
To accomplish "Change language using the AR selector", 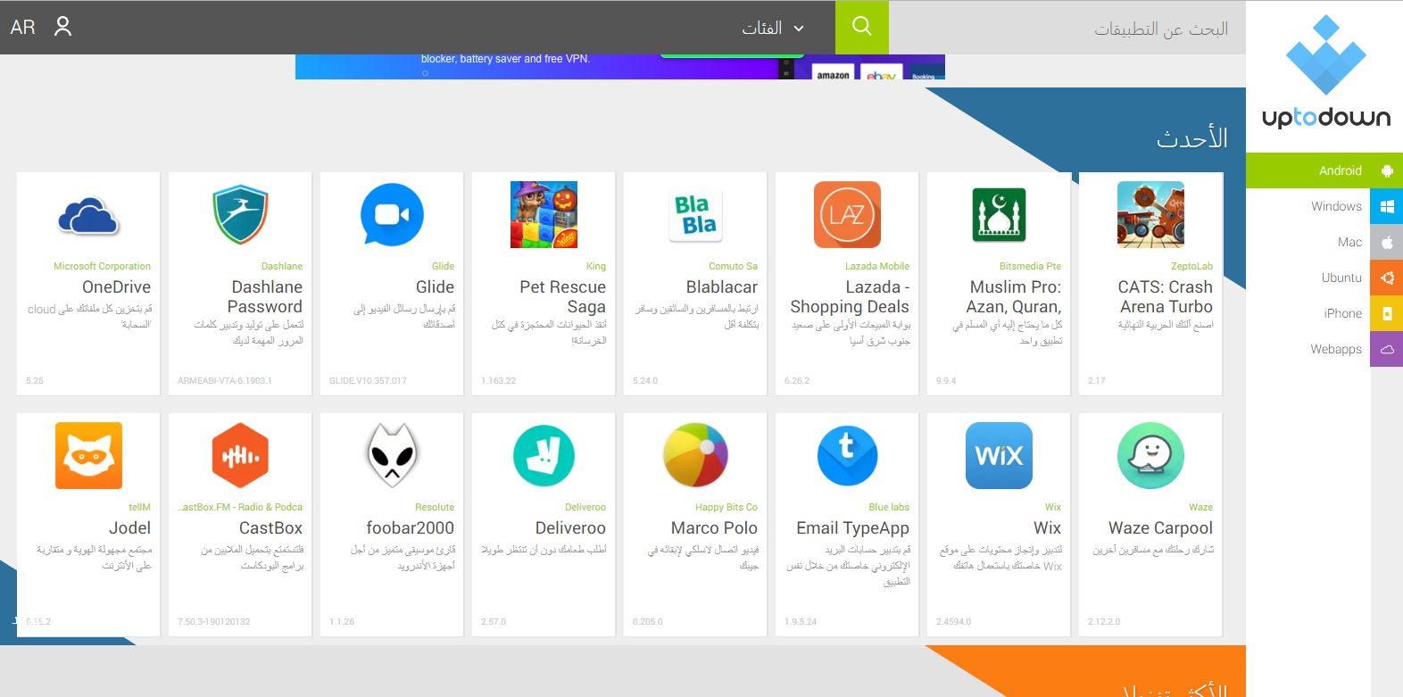I will pos(23,27).
